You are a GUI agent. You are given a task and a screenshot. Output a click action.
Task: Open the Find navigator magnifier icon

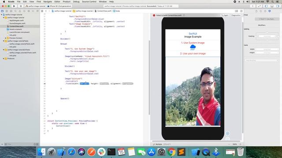point(15,11)
